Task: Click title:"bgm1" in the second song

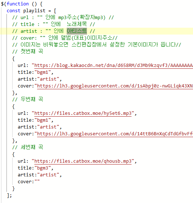Action: (x=36, y=120)
